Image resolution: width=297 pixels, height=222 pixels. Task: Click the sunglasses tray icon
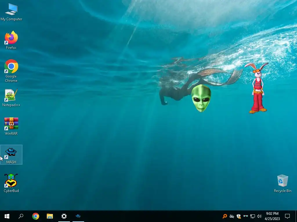click(245, 216)
